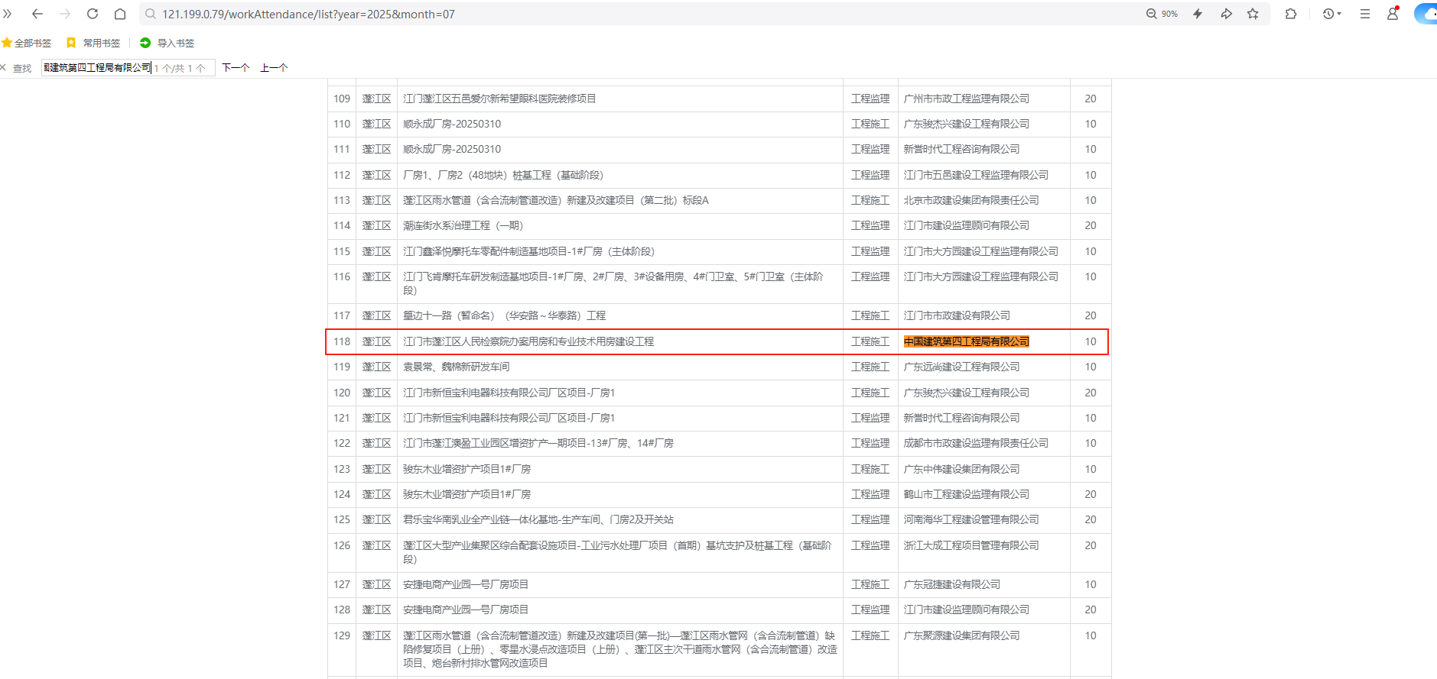This screenshot has height=679, width=1437.
Task: Click 广东中伟建设集团有限公司
Action: click(961, 469)
